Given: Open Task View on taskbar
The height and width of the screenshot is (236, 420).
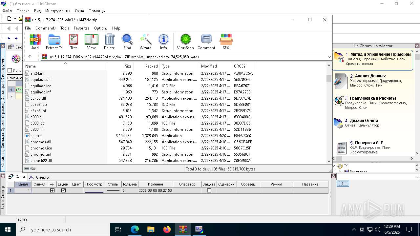Looking at the screenshot, I should pos(118,229).
